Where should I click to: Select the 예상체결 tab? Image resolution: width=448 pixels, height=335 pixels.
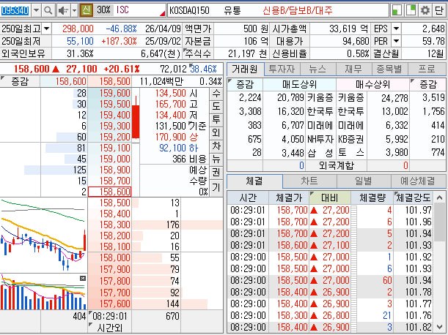click(418, 181)
